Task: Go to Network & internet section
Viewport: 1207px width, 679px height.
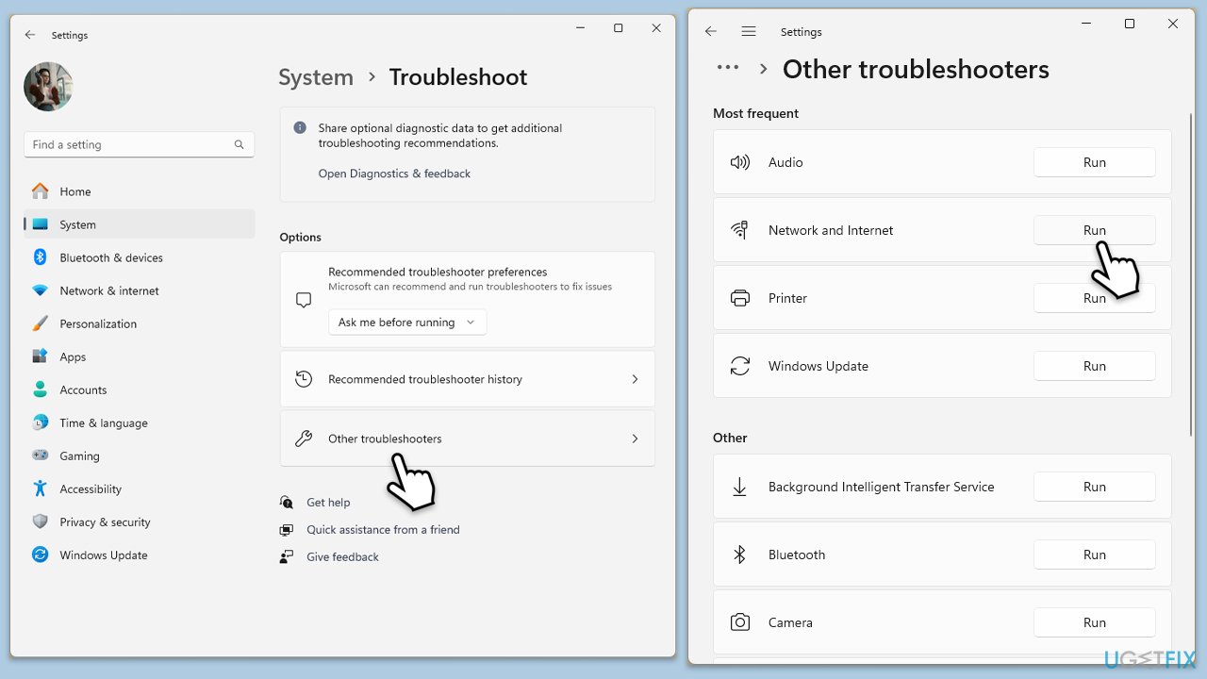Action: [108, 290]
